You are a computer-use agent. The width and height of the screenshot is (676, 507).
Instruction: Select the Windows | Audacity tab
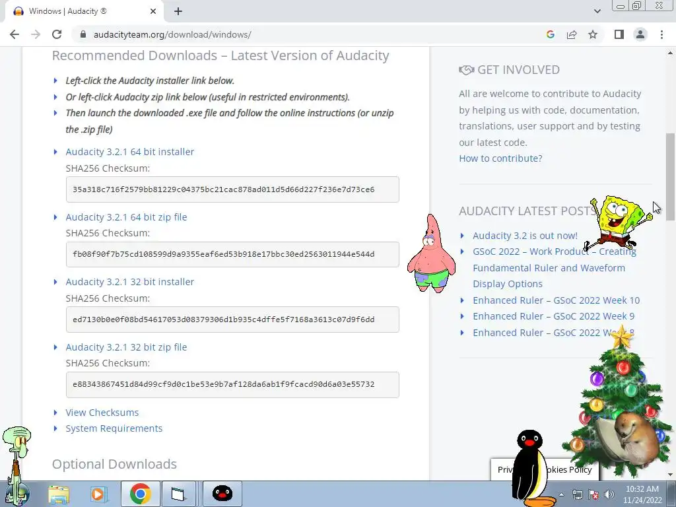pos(84,11)
